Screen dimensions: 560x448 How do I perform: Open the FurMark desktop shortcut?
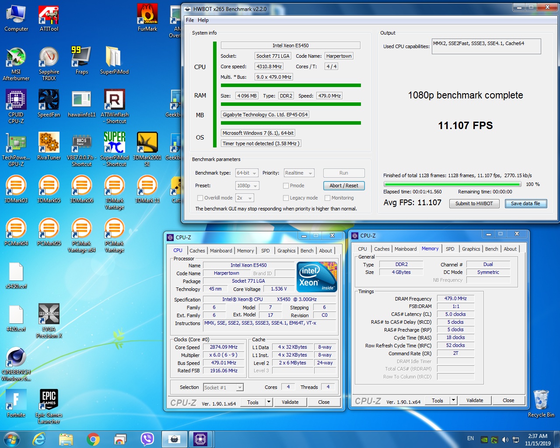(x=147, y=18)
